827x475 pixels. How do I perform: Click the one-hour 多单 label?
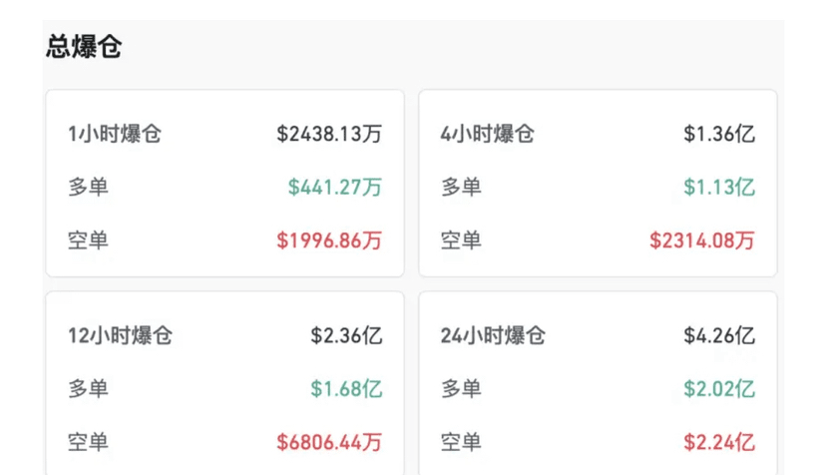pos(88,187)
